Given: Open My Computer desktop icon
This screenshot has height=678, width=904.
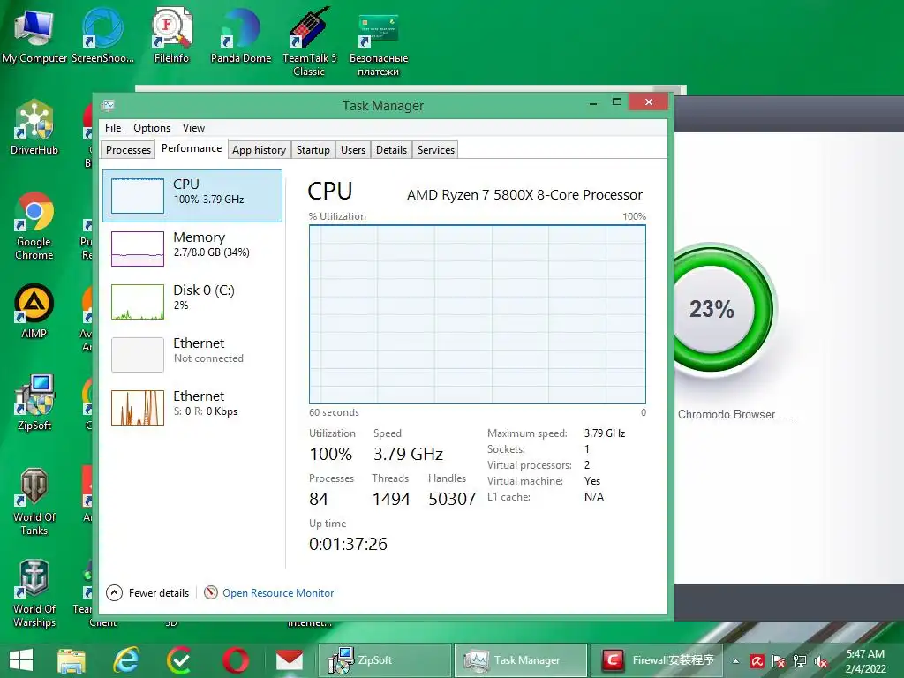Looking at the screenshot, I should point(34,34).
